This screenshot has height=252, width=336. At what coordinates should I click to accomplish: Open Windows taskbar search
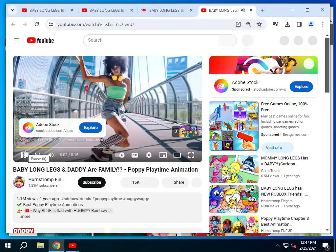click(24, 245)
